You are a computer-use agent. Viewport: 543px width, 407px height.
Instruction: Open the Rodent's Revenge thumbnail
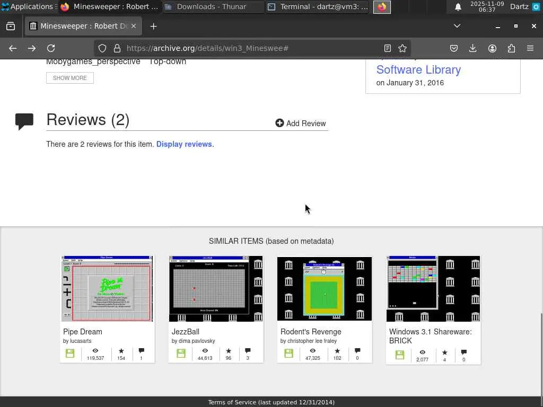point(325,289)
